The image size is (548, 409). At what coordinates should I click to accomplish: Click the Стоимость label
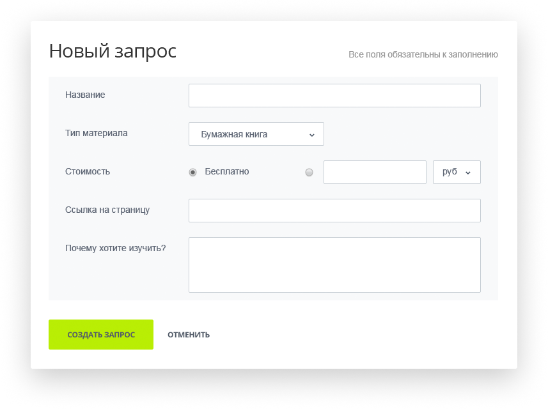88,171
